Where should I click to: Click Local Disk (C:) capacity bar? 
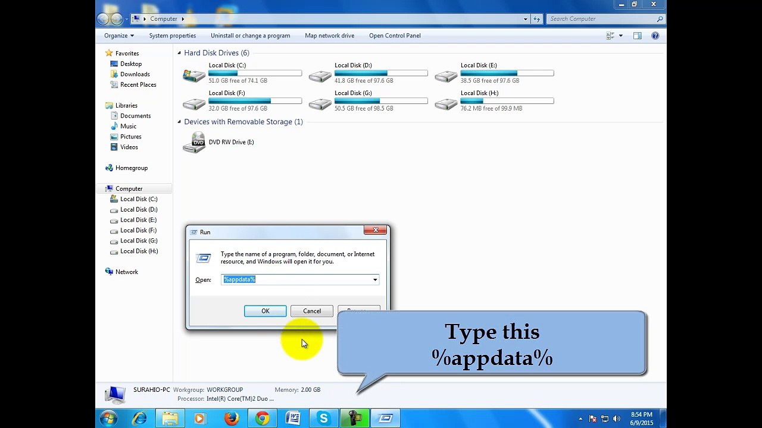255,73
